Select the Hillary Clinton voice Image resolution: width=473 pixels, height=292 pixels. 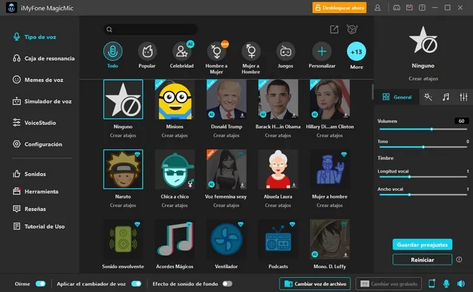[330, 99]
